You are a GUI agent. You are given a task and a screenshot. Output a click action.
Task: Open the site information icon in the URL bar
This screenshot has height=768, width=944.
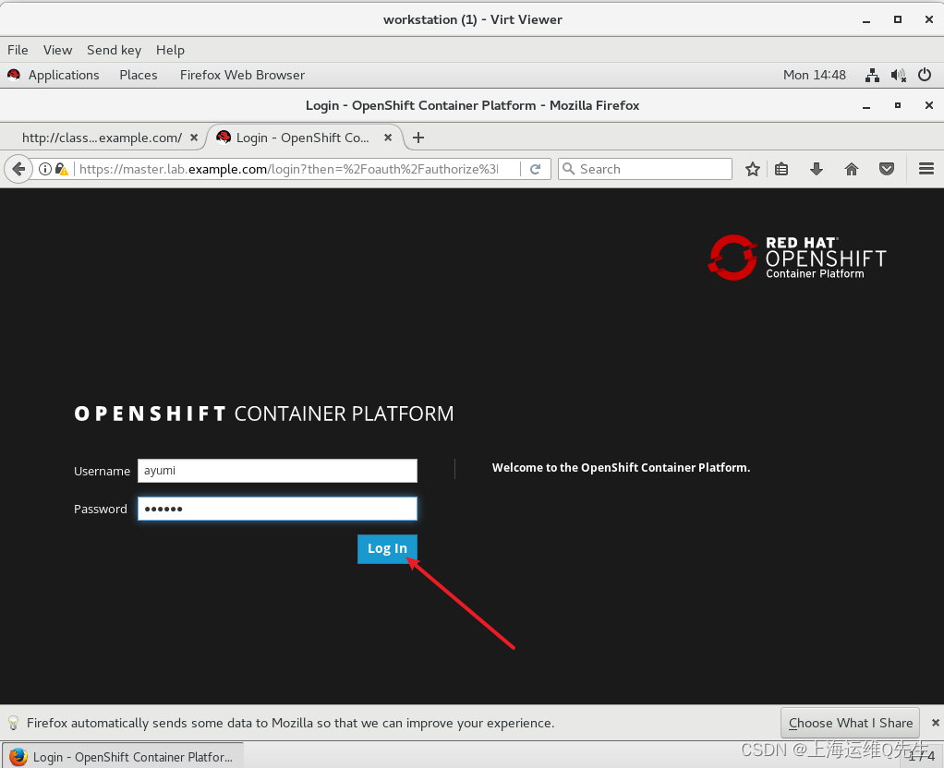click(x=45, y=169)
